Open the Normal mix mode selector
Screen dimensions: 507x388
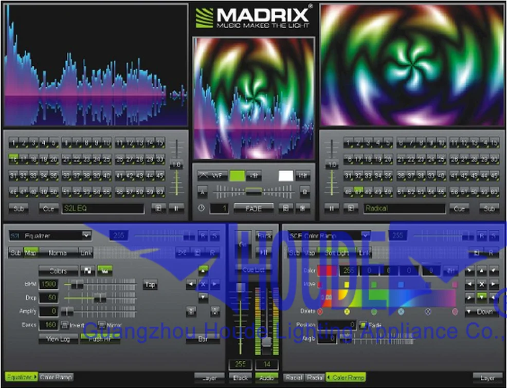(x=58, y=252)
